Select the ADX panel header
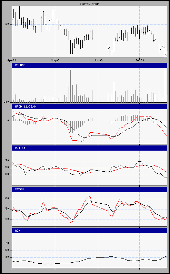Viewport: 170px width, 274px height. tap(90, 231)
